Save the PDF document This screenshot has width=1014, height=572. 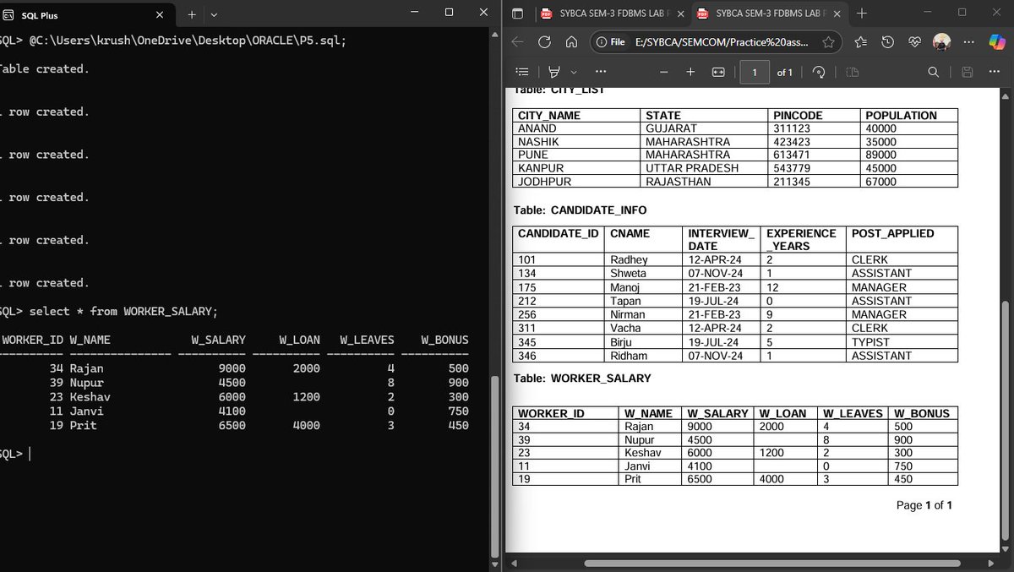(x=968, y=72)
